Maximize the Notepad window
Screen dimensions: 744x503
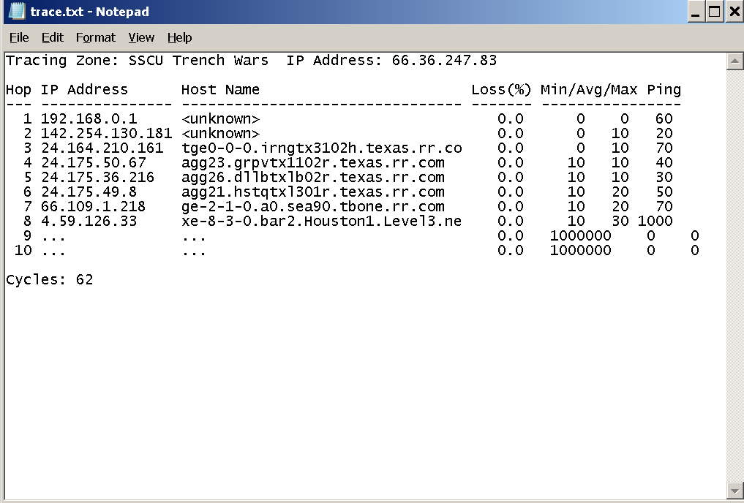pyautogui.click(x=714, y=12)
